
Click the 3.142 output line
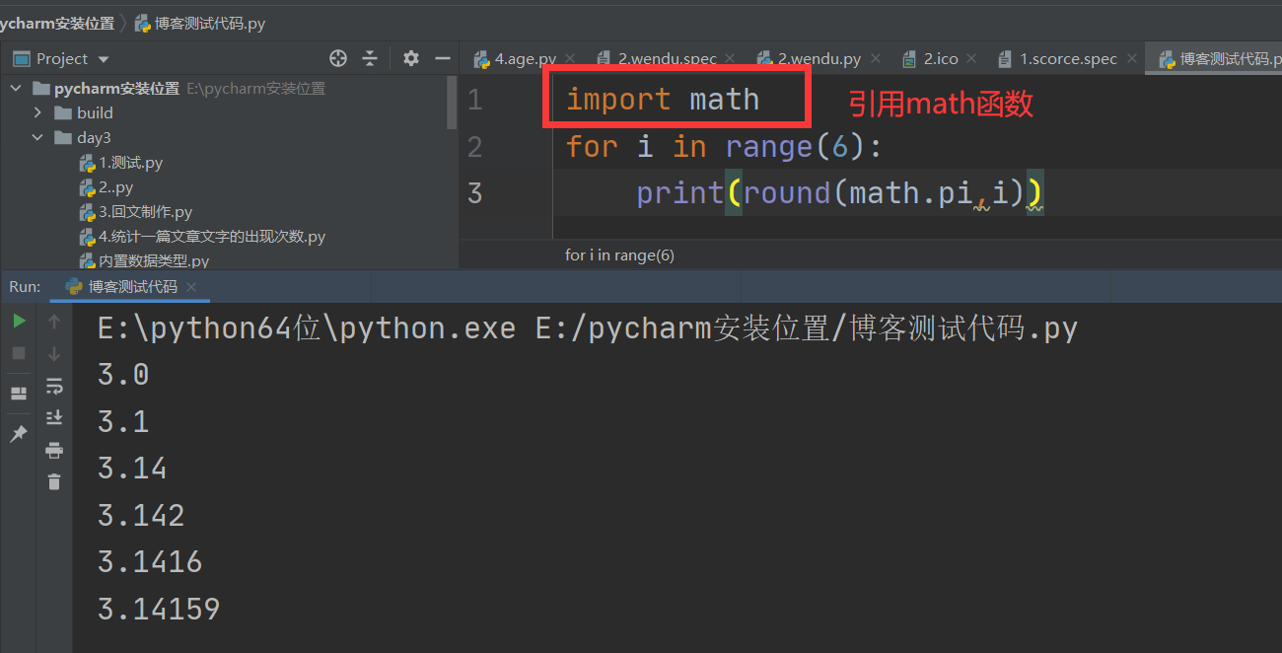tap(141, 515)
